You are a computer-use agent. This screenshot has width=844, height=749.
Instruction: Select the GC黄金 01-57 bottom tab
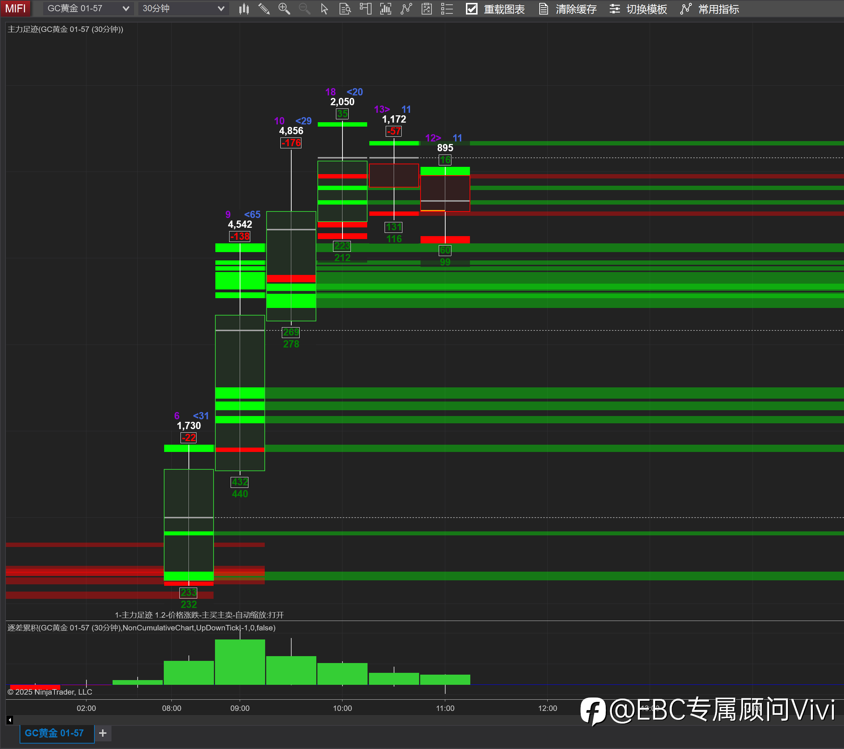click(54, 733)
